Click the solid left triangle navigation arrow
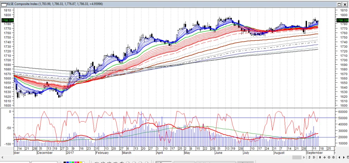The width and height of the screenshot is (349, 163). tap(339, 157)
